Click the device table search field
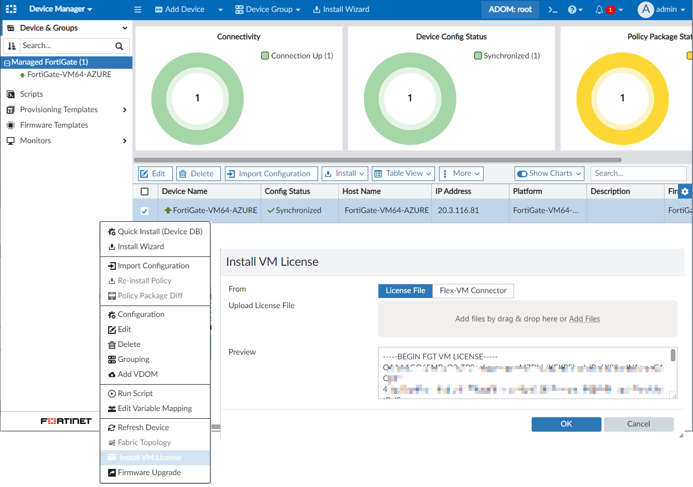 [x=638, y=174]
